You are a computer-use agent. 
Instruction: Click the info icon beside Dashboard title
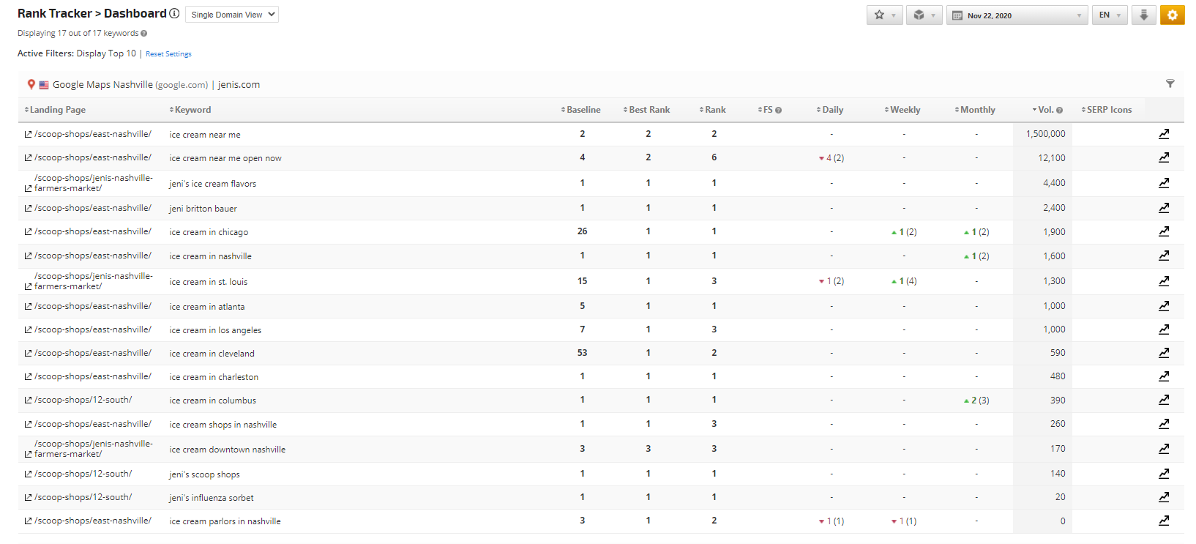(x=174, y=13)
